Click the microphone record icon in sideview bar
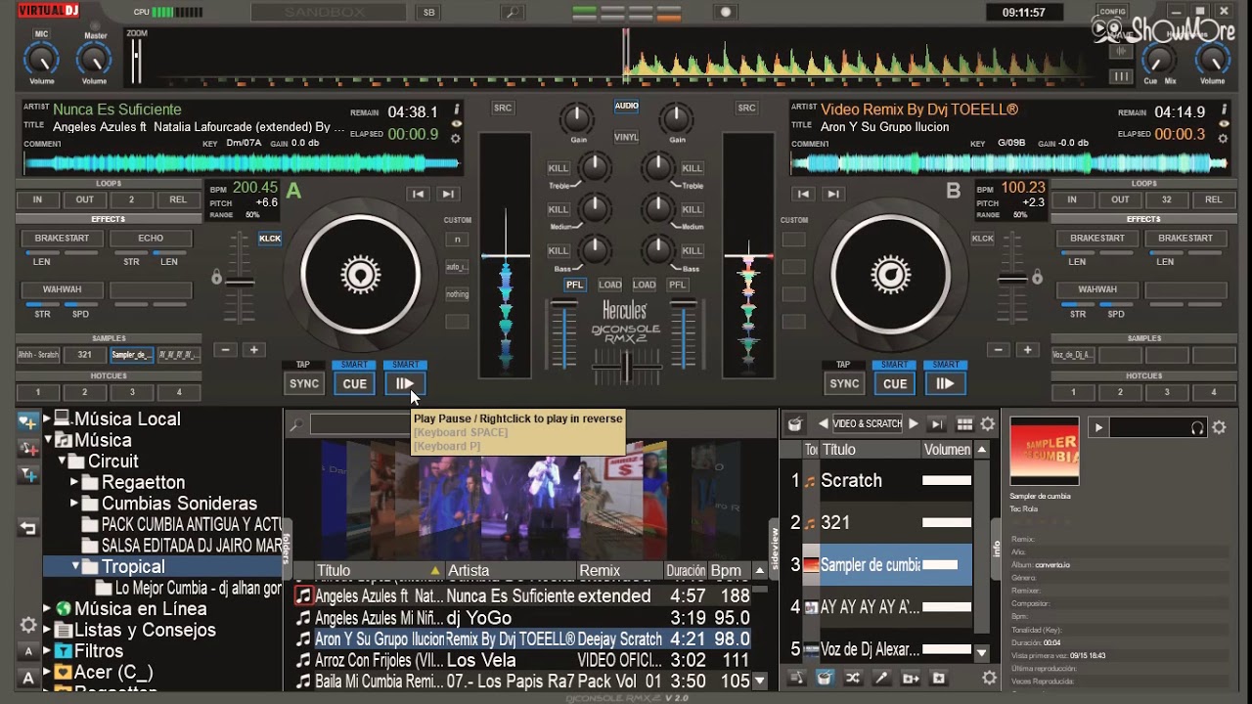1252x704 pixels. (x=881, y=678)
